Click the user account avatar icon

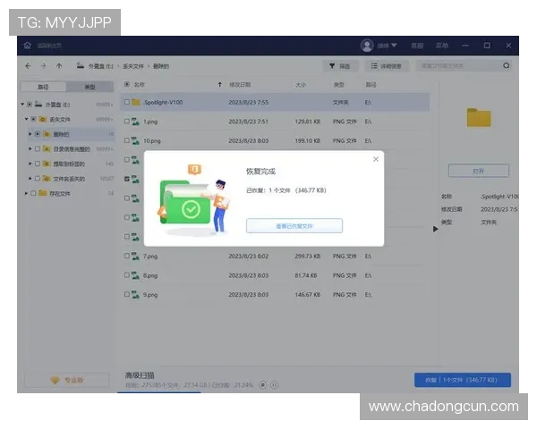coord(367,46)
